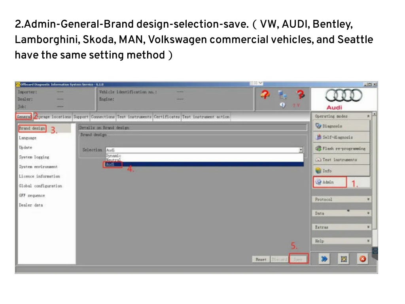Viewport: 405px width, 304px height.
Task: Select System logging entry
Action: (x=34, y=157)
